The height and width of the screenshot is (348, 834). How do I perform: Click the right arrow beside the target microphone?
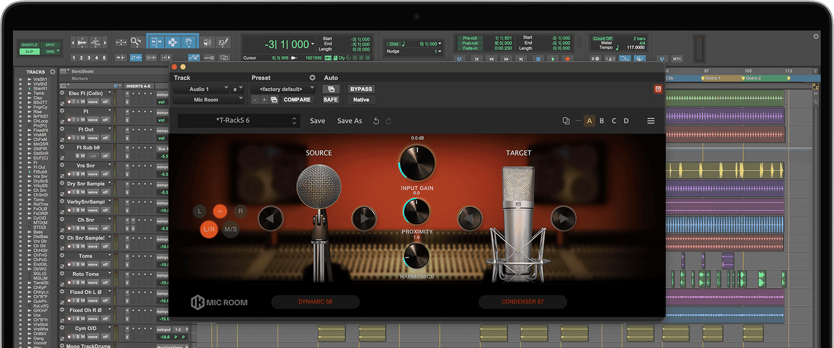point(563,218)
